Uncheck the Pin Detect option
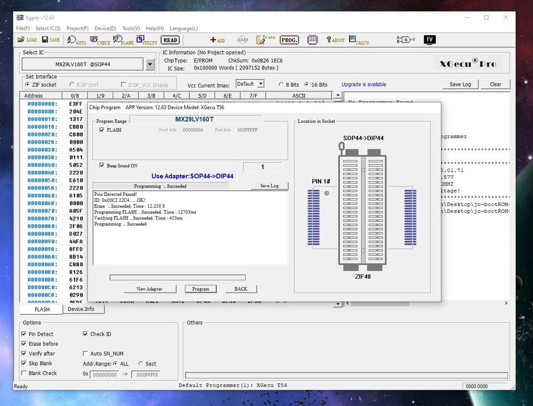Viewport: 533px width, 406px height. (x=24, y=334)
